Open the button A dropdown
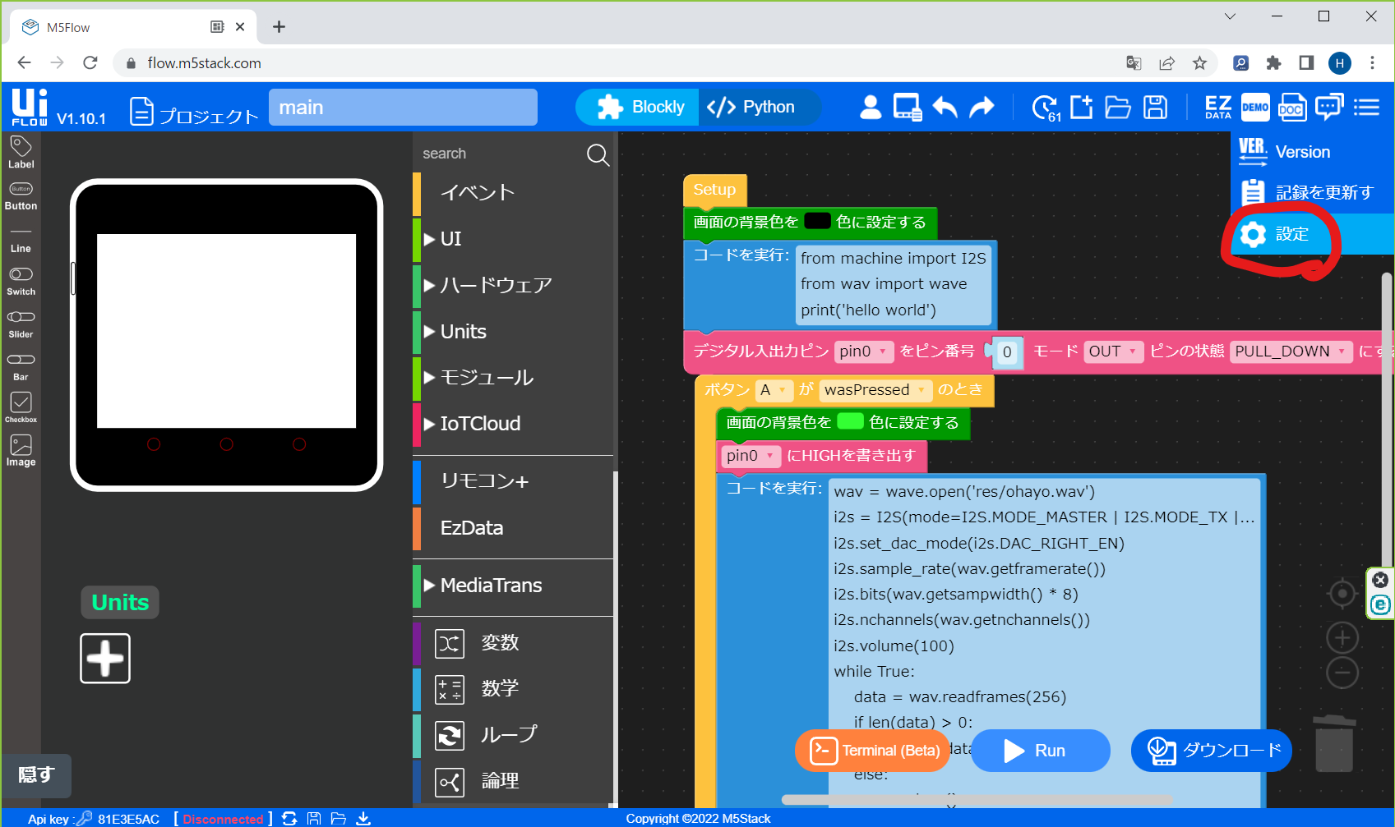This screenshot has width=1395, height=827. [774, 390]
